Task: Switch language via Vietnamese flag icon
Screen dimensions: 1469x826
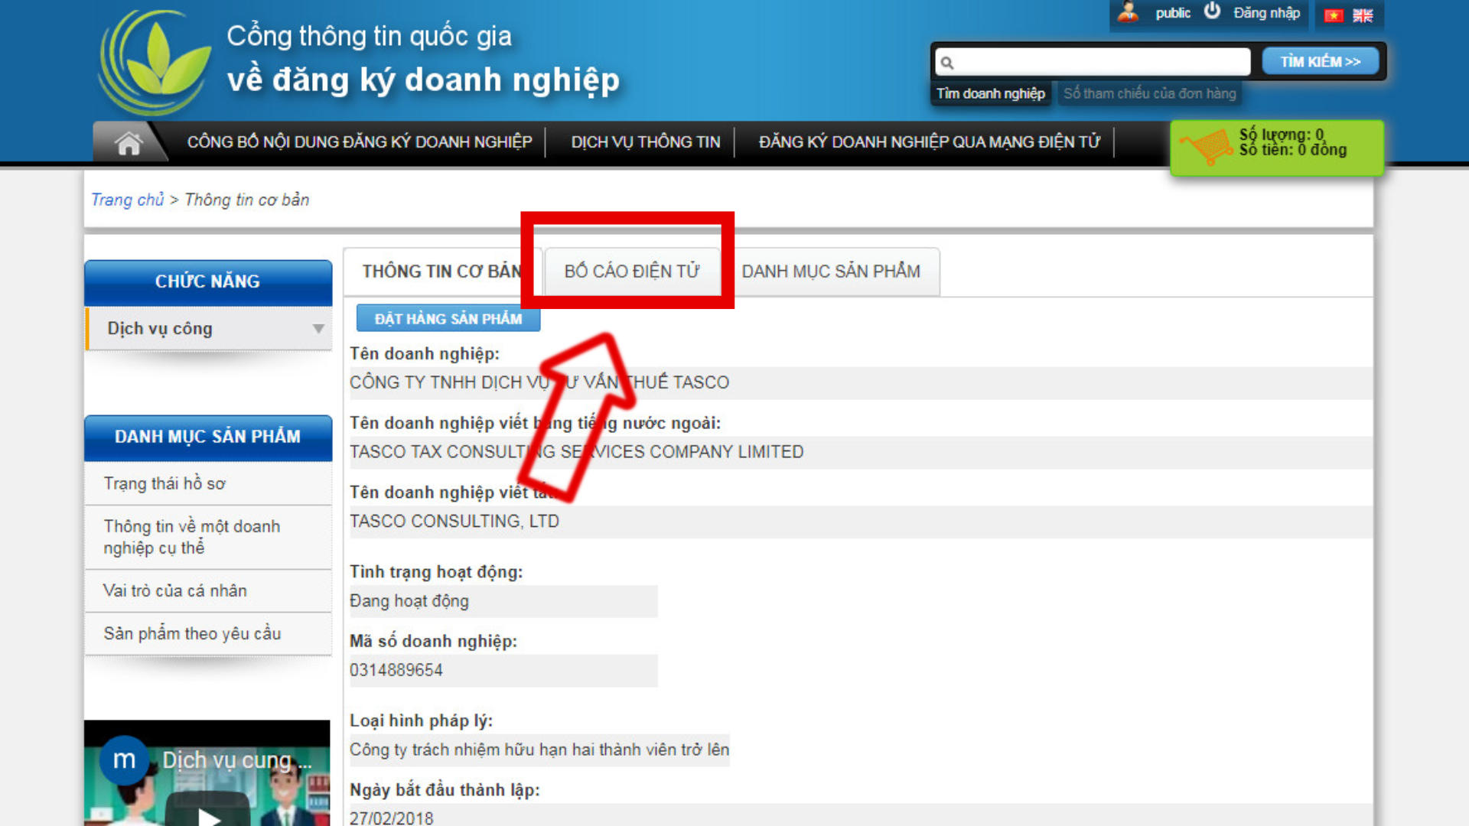Action: click(x=1334, y=15)
